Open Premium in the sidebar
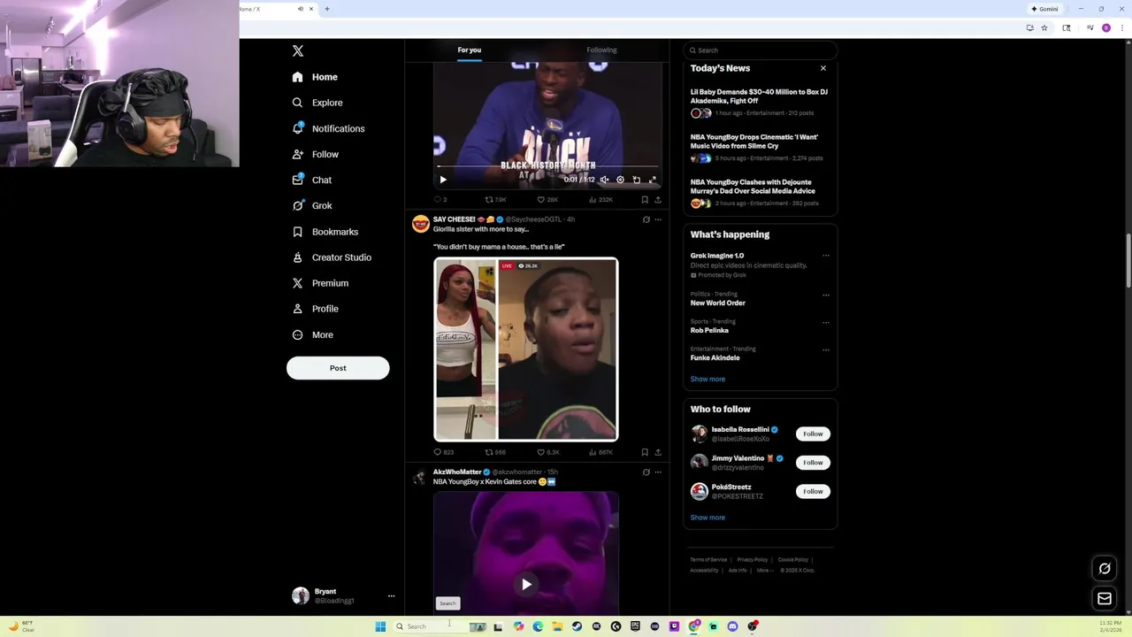This screenshot has width=1132, height=637. click(319, 283)
